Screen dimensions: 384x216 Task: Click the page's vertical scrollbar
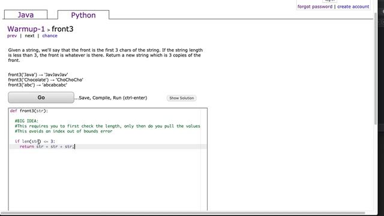[376, 68]
